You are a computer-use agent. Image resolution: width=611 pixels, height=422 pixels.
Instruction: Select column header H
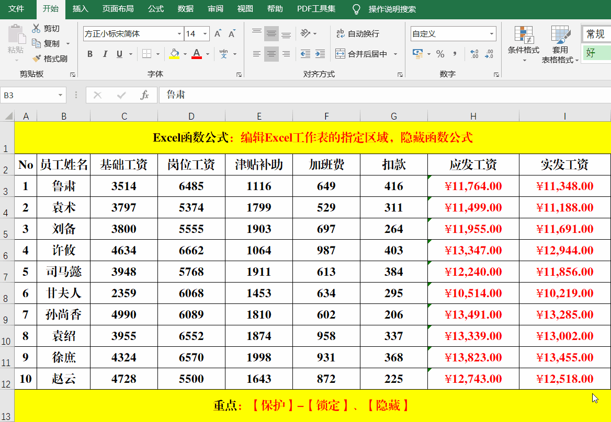tap(473, 116)
